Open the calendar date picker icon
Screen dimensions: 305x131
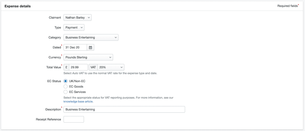pos(91,47)
